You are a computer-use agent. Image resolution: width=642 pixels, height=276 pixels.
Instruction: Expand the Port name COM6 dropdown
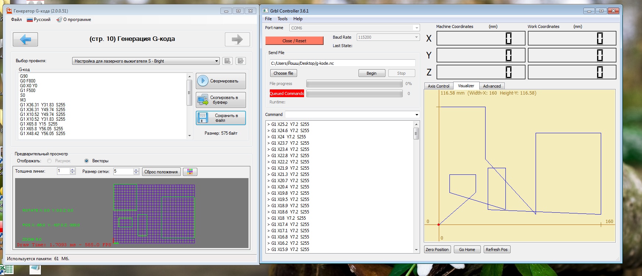point(416,28)
